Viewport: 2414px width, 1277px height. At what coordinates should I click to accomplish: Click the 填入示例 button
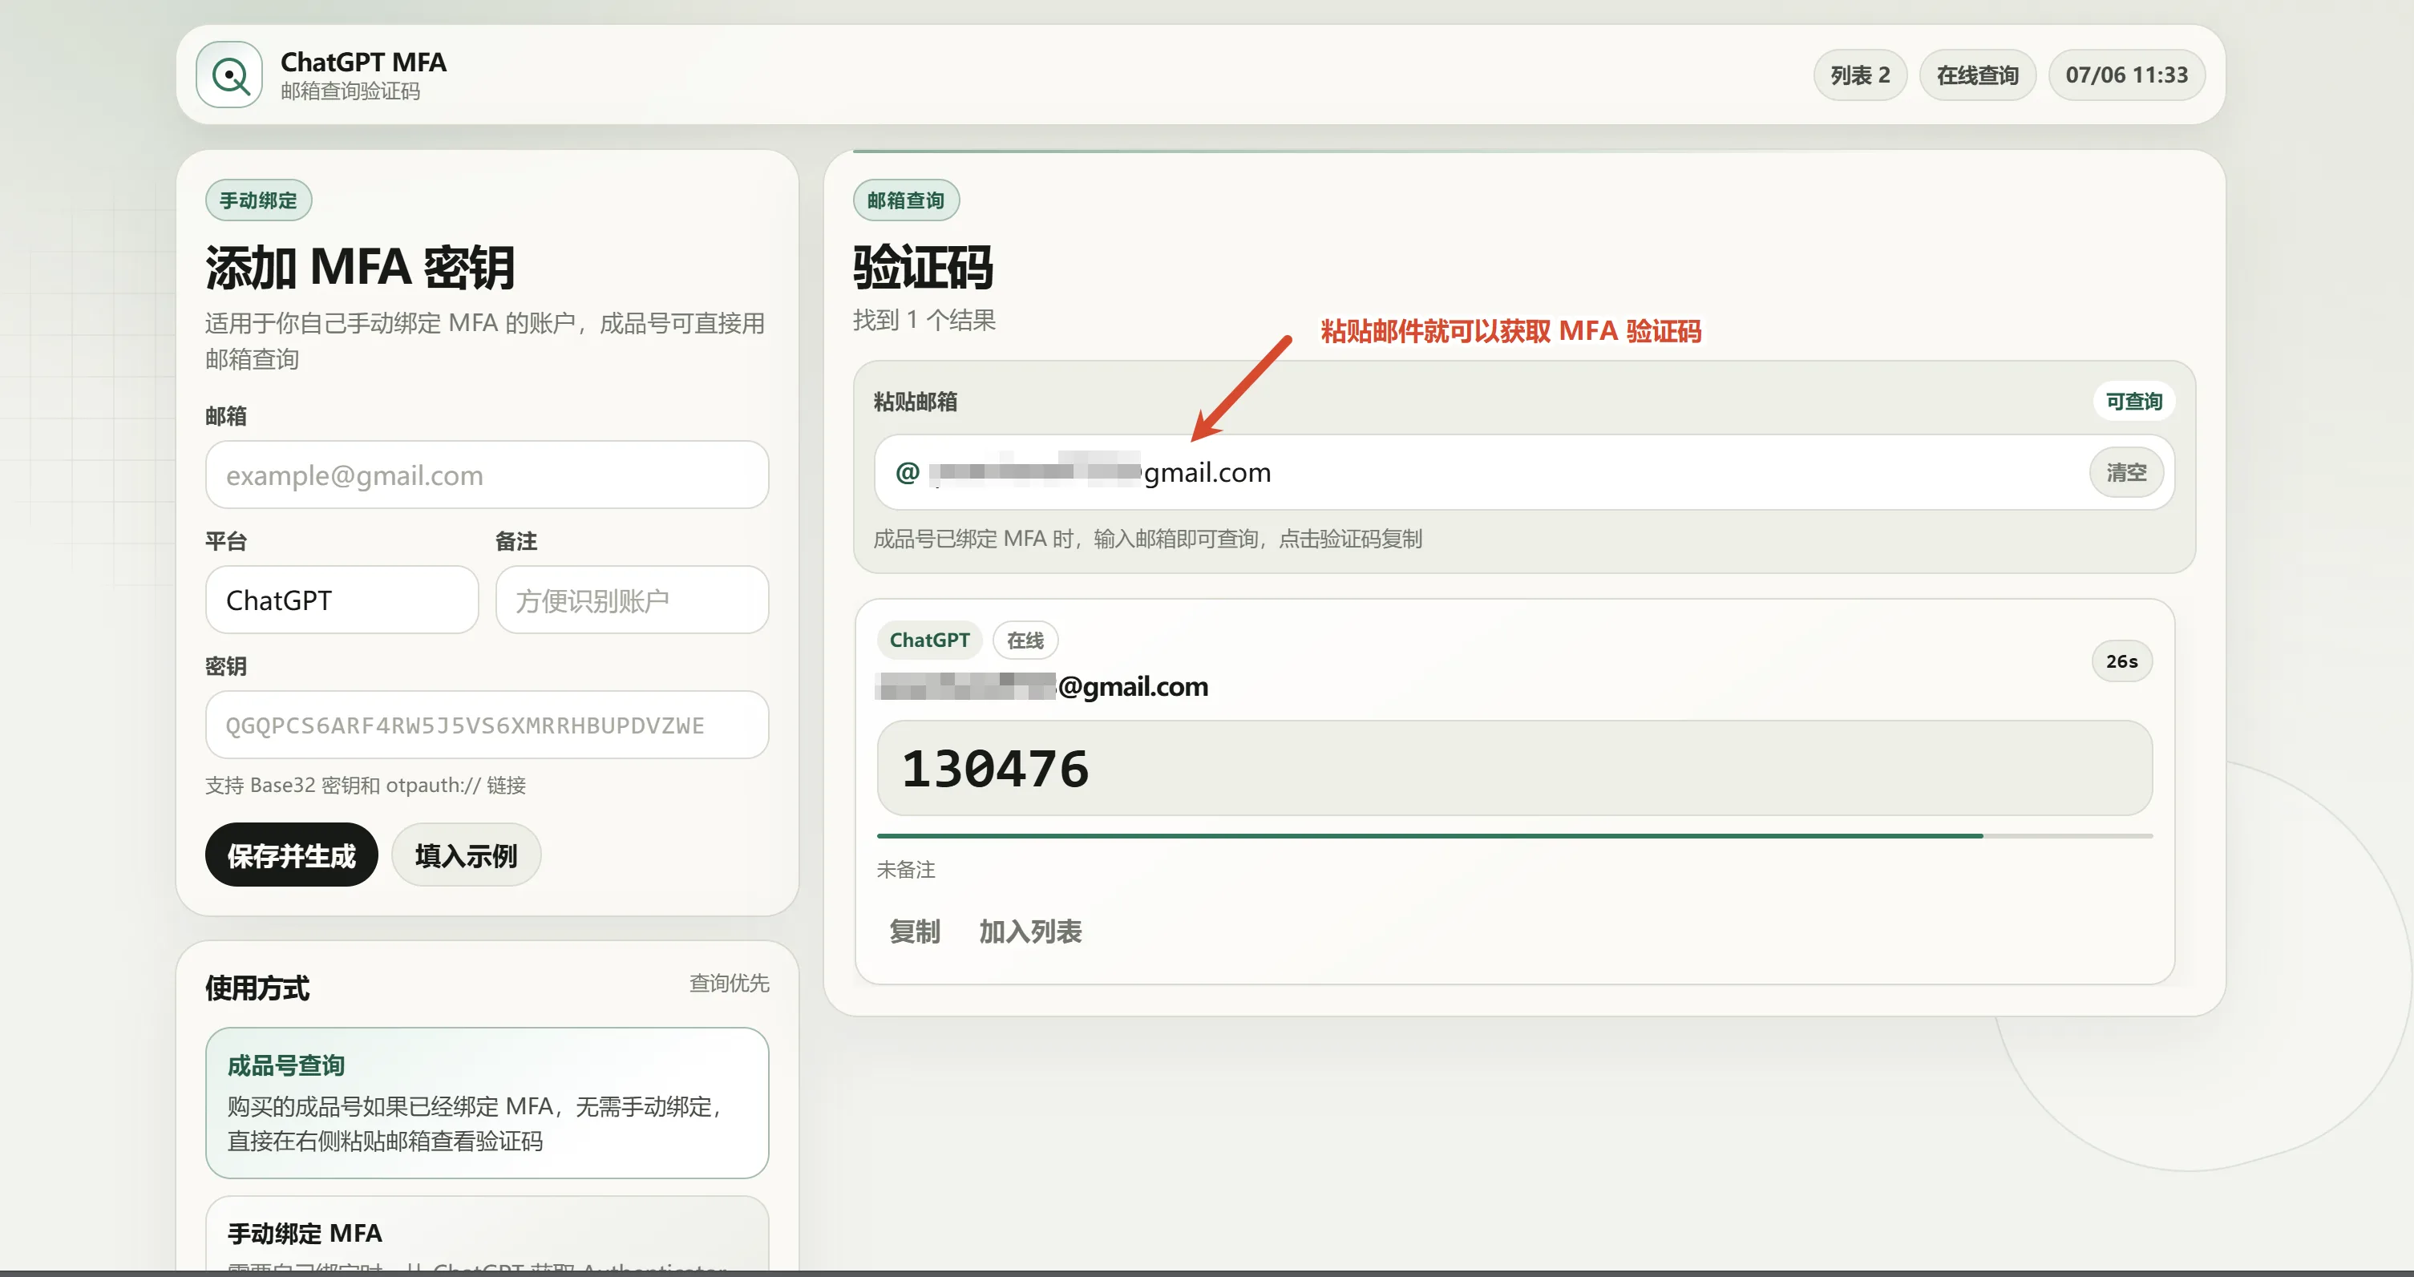466,855
